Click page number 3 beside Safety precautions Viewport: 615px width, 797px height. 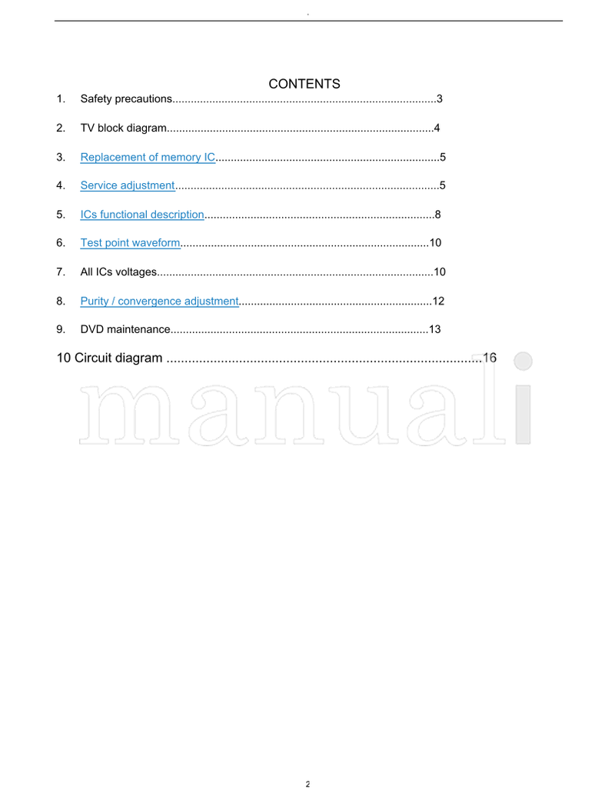(439, 98)
